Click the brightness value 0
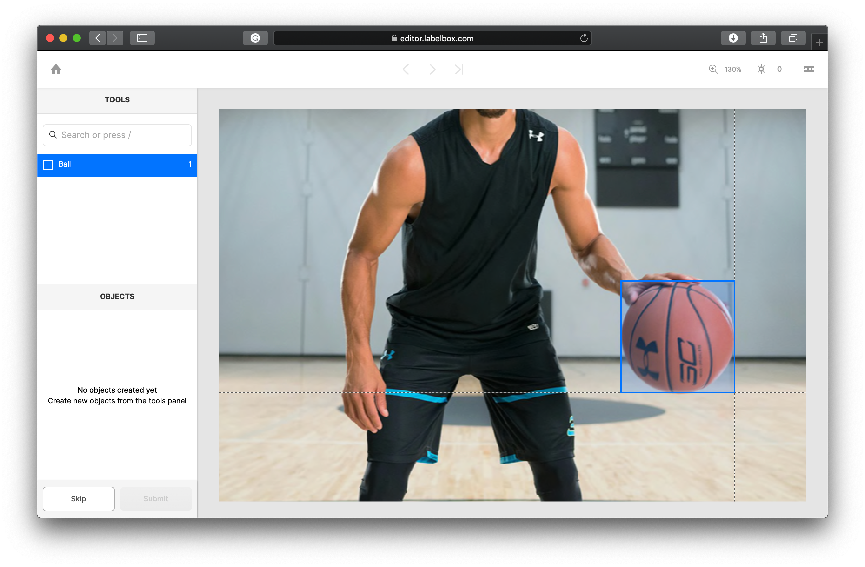 coord(779,69)
